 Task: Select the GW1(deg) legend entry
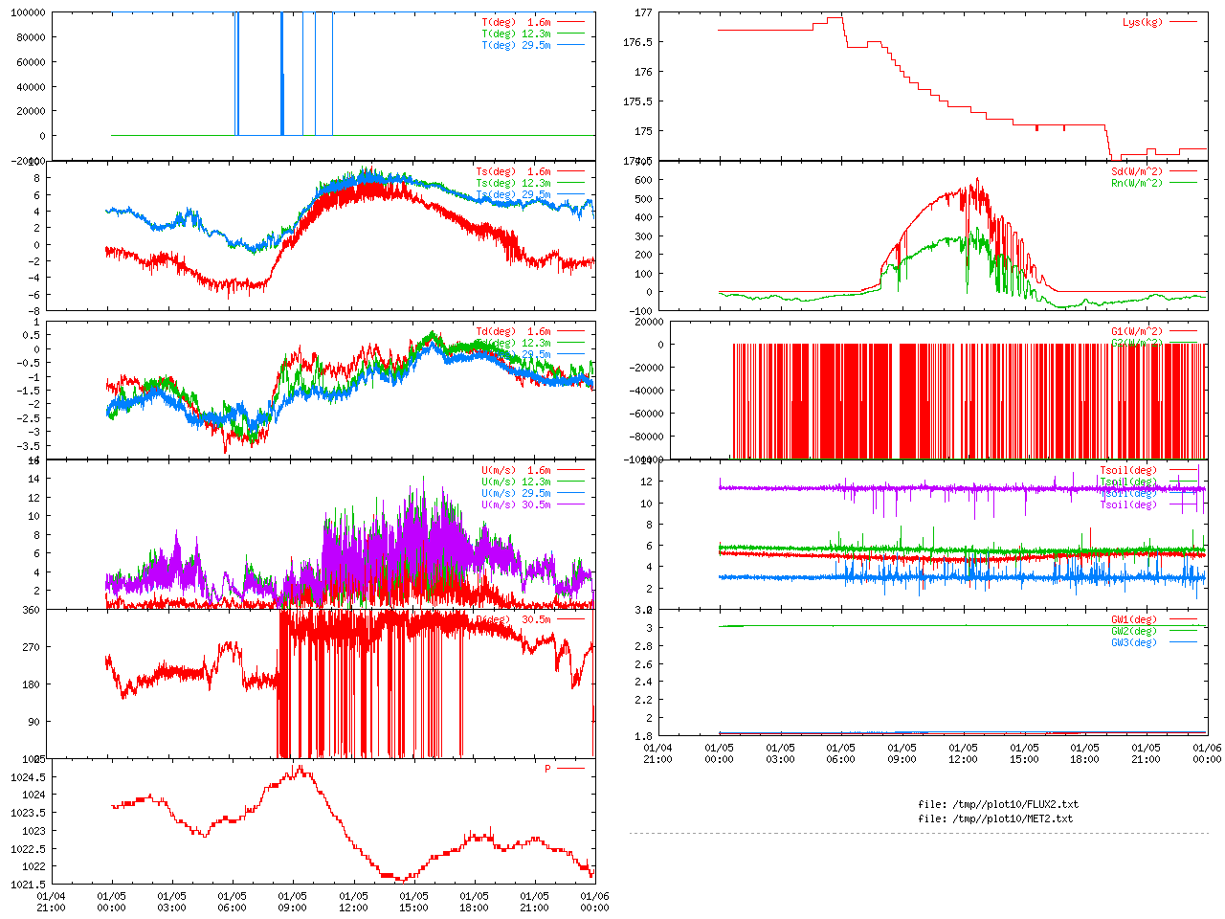(x=1133, y=619)
